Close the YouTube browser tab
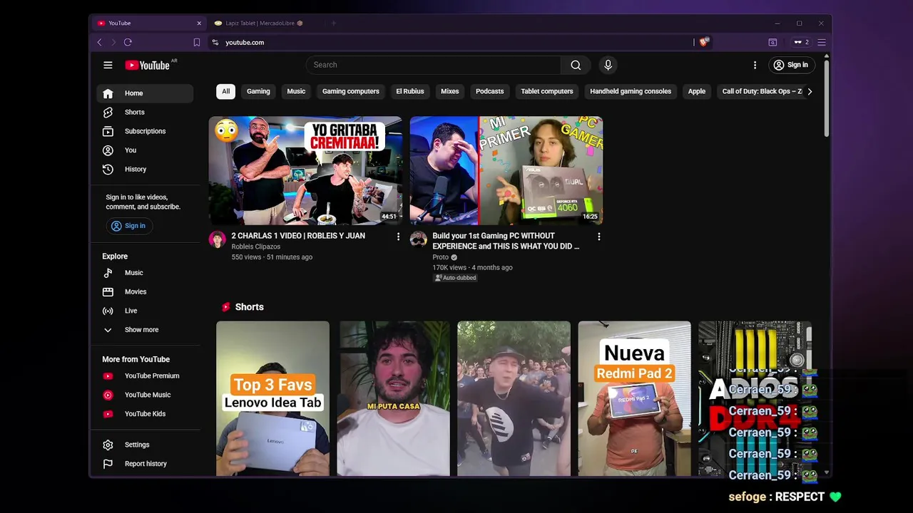Image resolution: width=913 pixels, height=513 pixels. coord(199,23)
